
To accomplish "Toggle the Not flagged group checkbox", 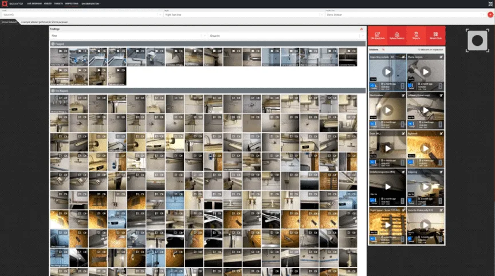I will (53, 91).
